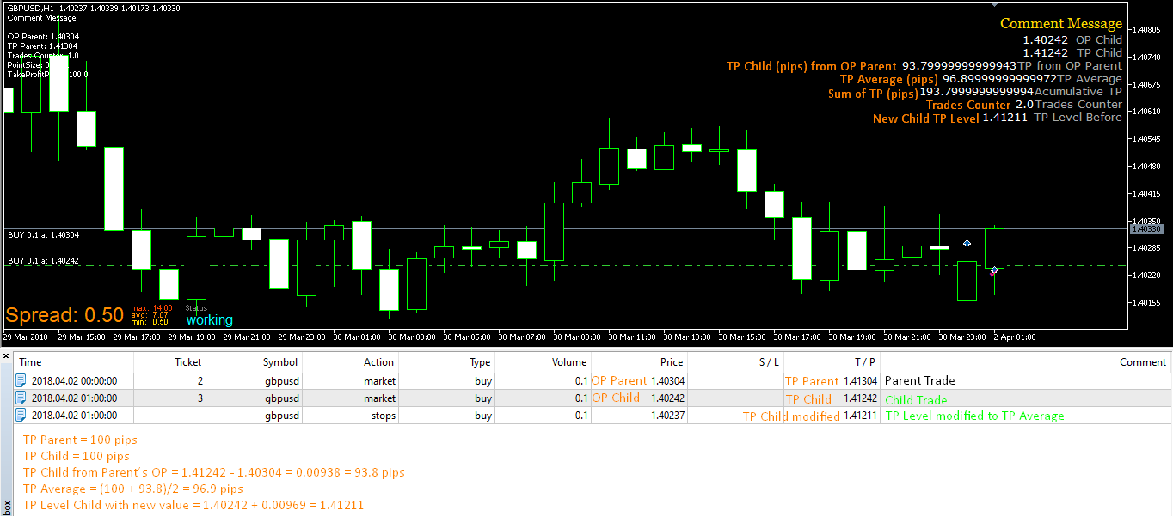The height and width of the screenshot is (516, 1173).
Task: Click 1.40480 on the price axis
Action: tap(1148, 167)
